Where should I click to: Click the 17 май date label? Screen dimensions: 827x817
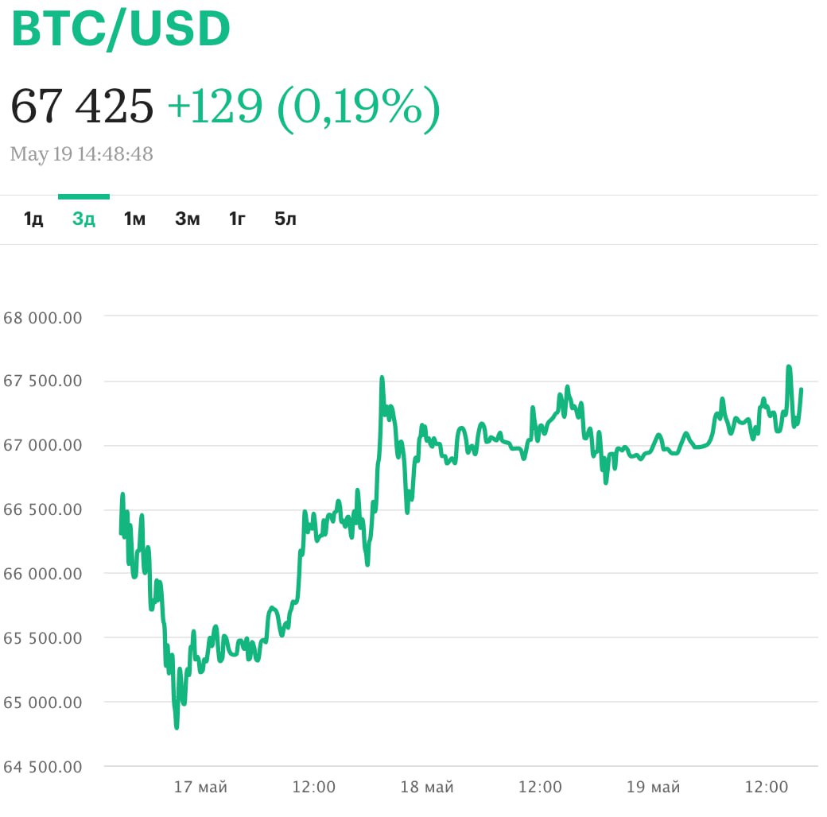coord(201,788)
